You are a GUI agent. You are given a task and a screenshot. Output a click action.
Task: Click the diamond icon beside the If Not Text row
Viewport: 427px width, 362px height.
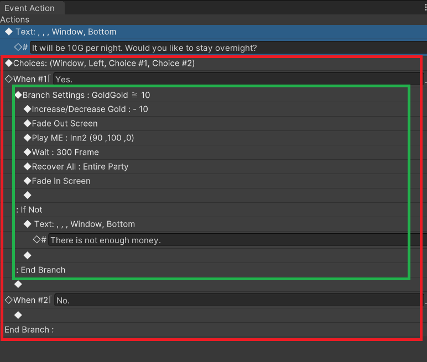28,224
